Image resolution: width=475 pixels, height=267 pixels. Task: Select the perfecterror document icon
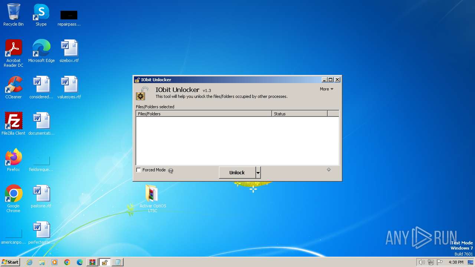pyautogui.click(x=41, y=233)
